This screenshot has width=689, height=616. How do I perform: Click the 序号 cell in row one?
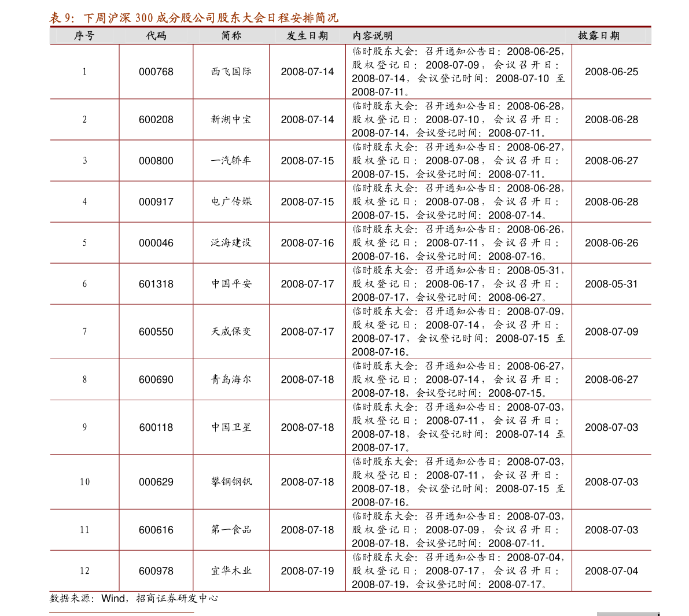point(84,71)
